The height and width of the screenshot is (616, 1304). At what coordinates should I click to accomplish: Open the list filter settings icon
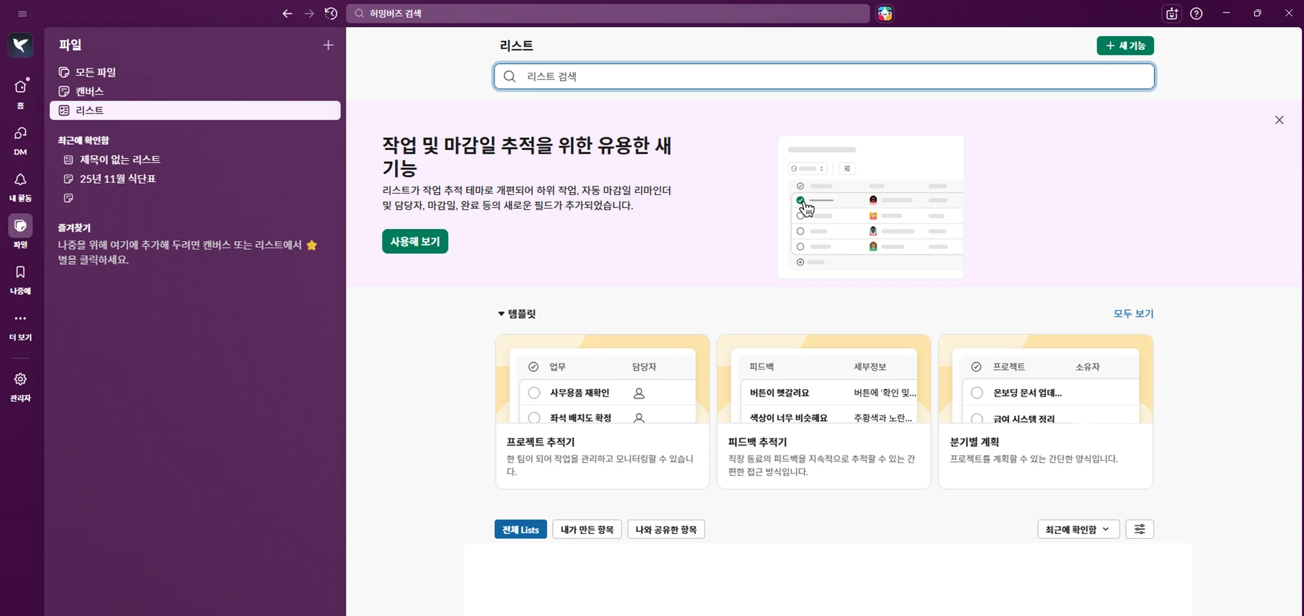pos(1139,529)
